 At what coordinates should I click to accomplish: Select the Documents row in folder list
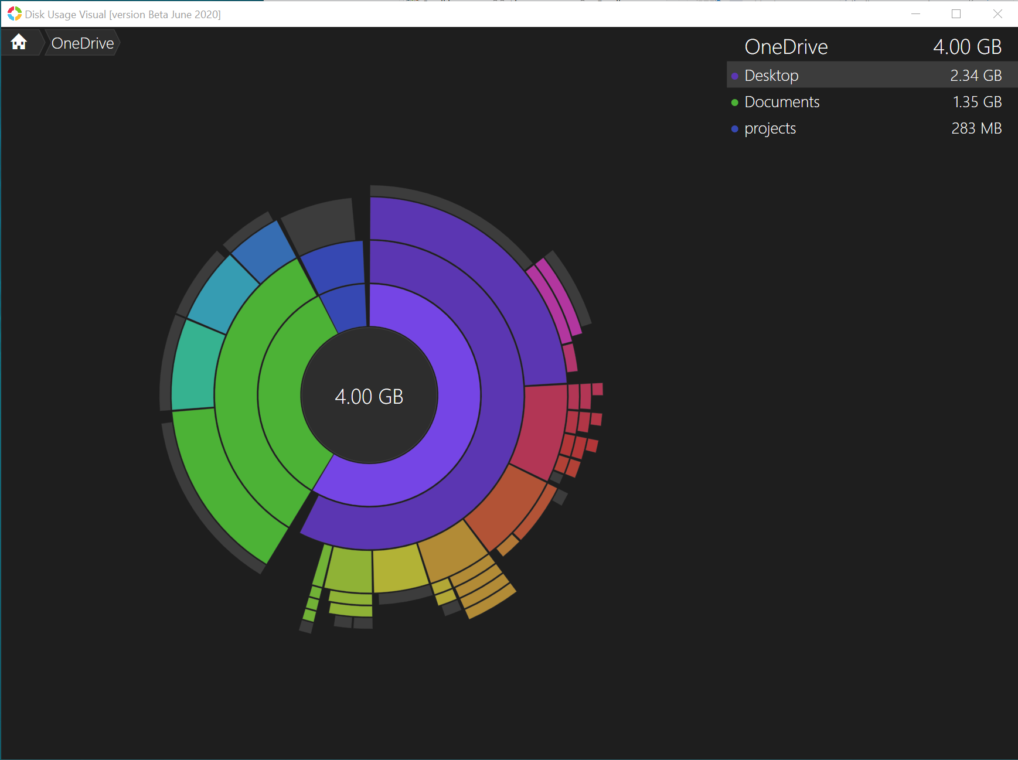[x=872, y=102]
